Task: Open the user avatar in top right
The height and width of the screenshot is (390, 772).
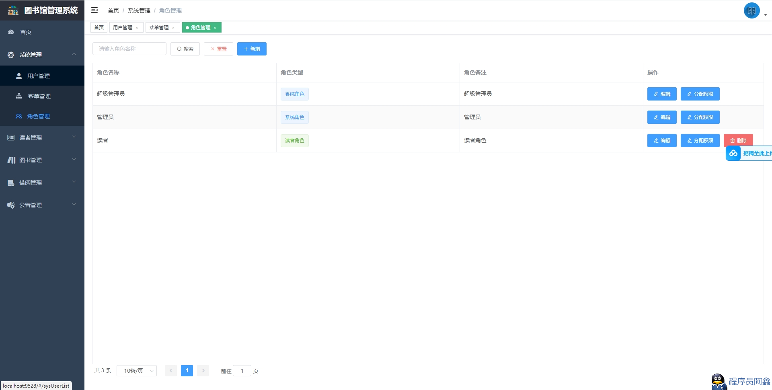Action: click(x=751, y=10)
